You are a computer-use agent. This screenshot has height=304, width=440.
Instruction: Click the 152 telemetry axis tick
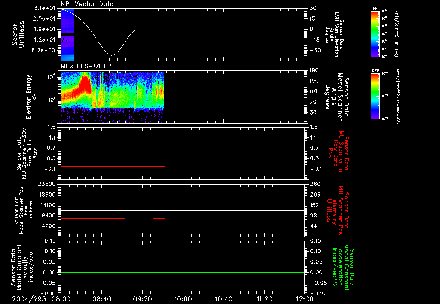coord(315,205)
